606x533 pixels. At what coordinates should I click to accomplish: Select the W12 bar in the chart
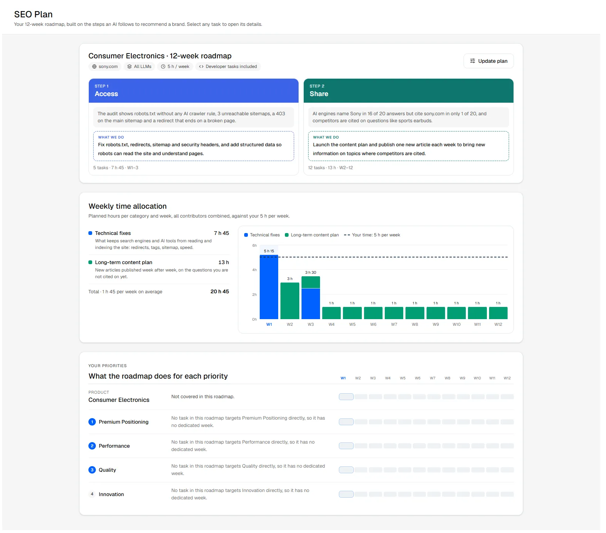(498, 313)
